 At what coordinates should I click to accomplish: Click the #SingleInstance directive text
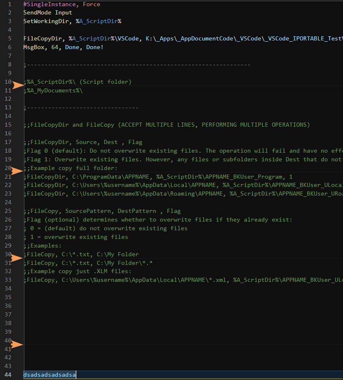click(x=50, y=5)
